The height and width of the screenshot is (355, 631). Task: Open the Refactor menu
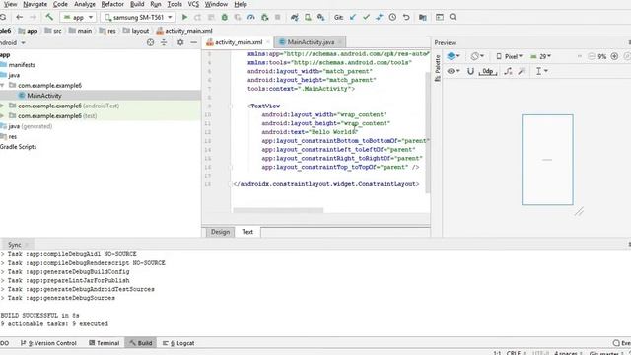112,4
